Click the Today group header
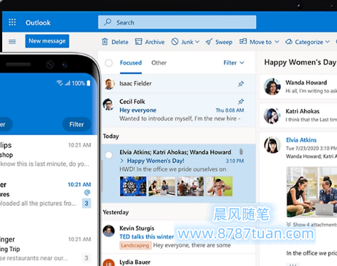 pos(111,137)
